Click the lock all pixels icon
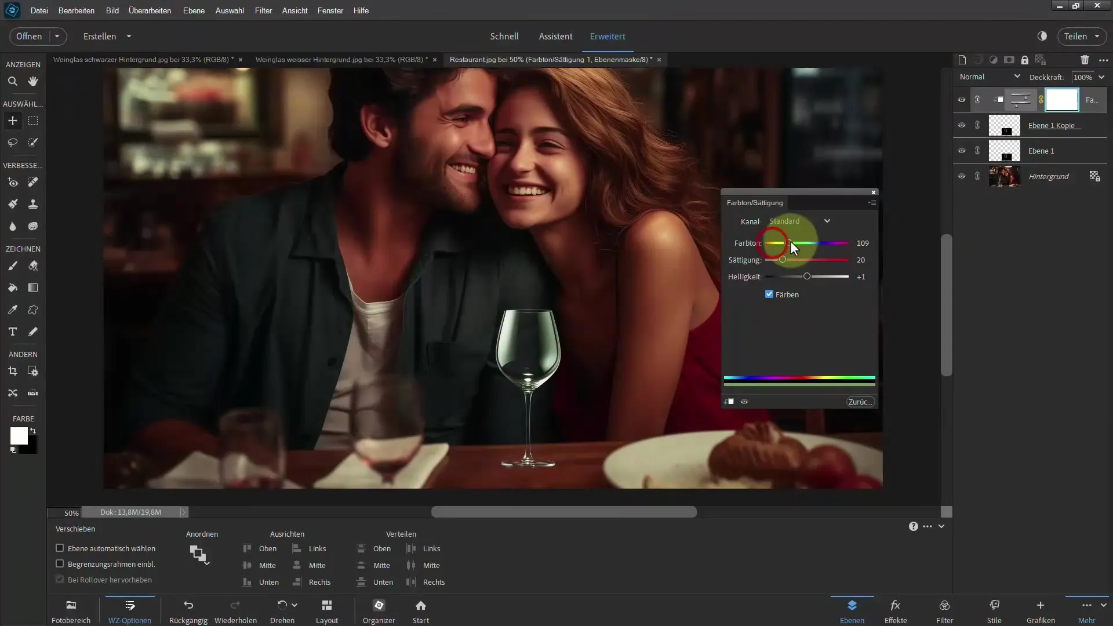 1025,60
